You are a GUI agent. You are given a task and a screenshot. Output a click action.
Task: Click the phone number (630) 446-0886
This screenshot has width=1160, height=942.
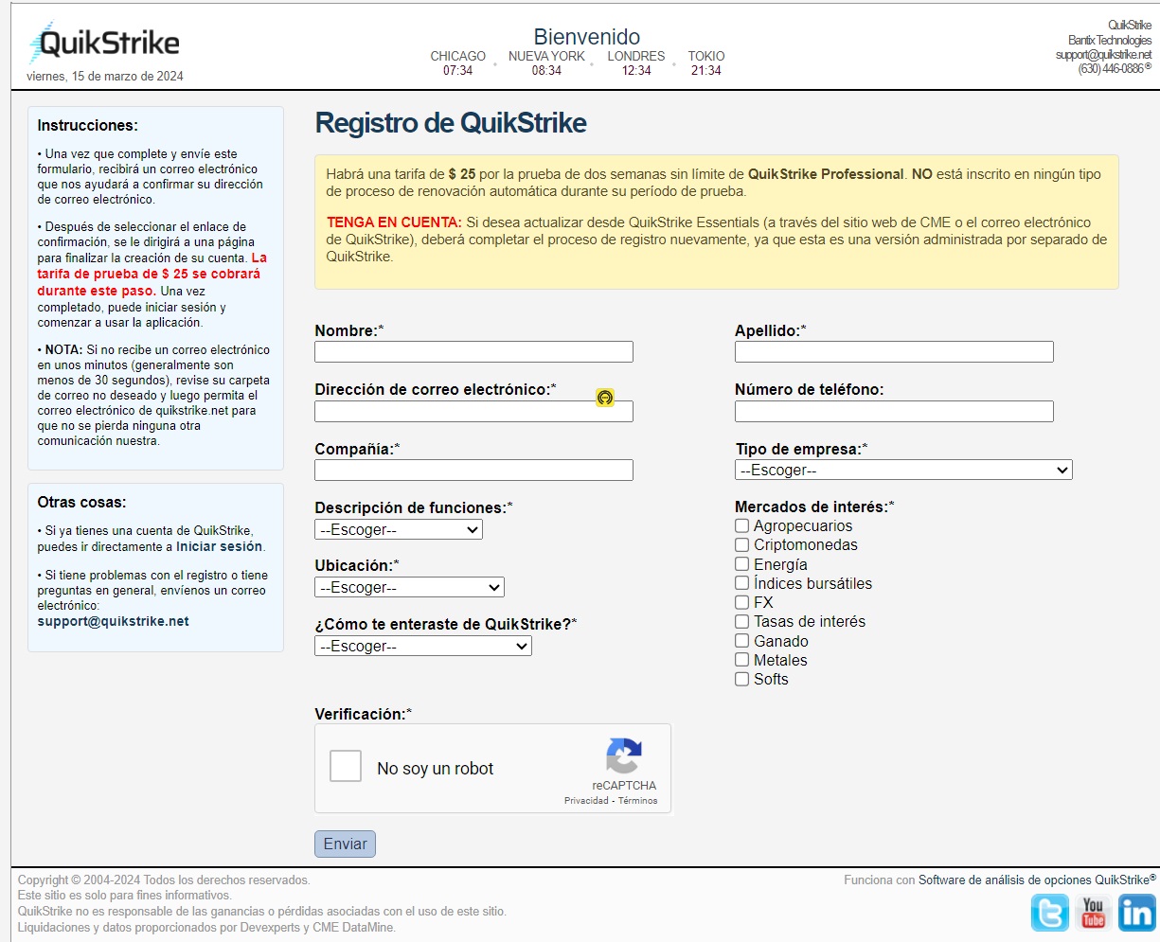tap(1112, 68)
